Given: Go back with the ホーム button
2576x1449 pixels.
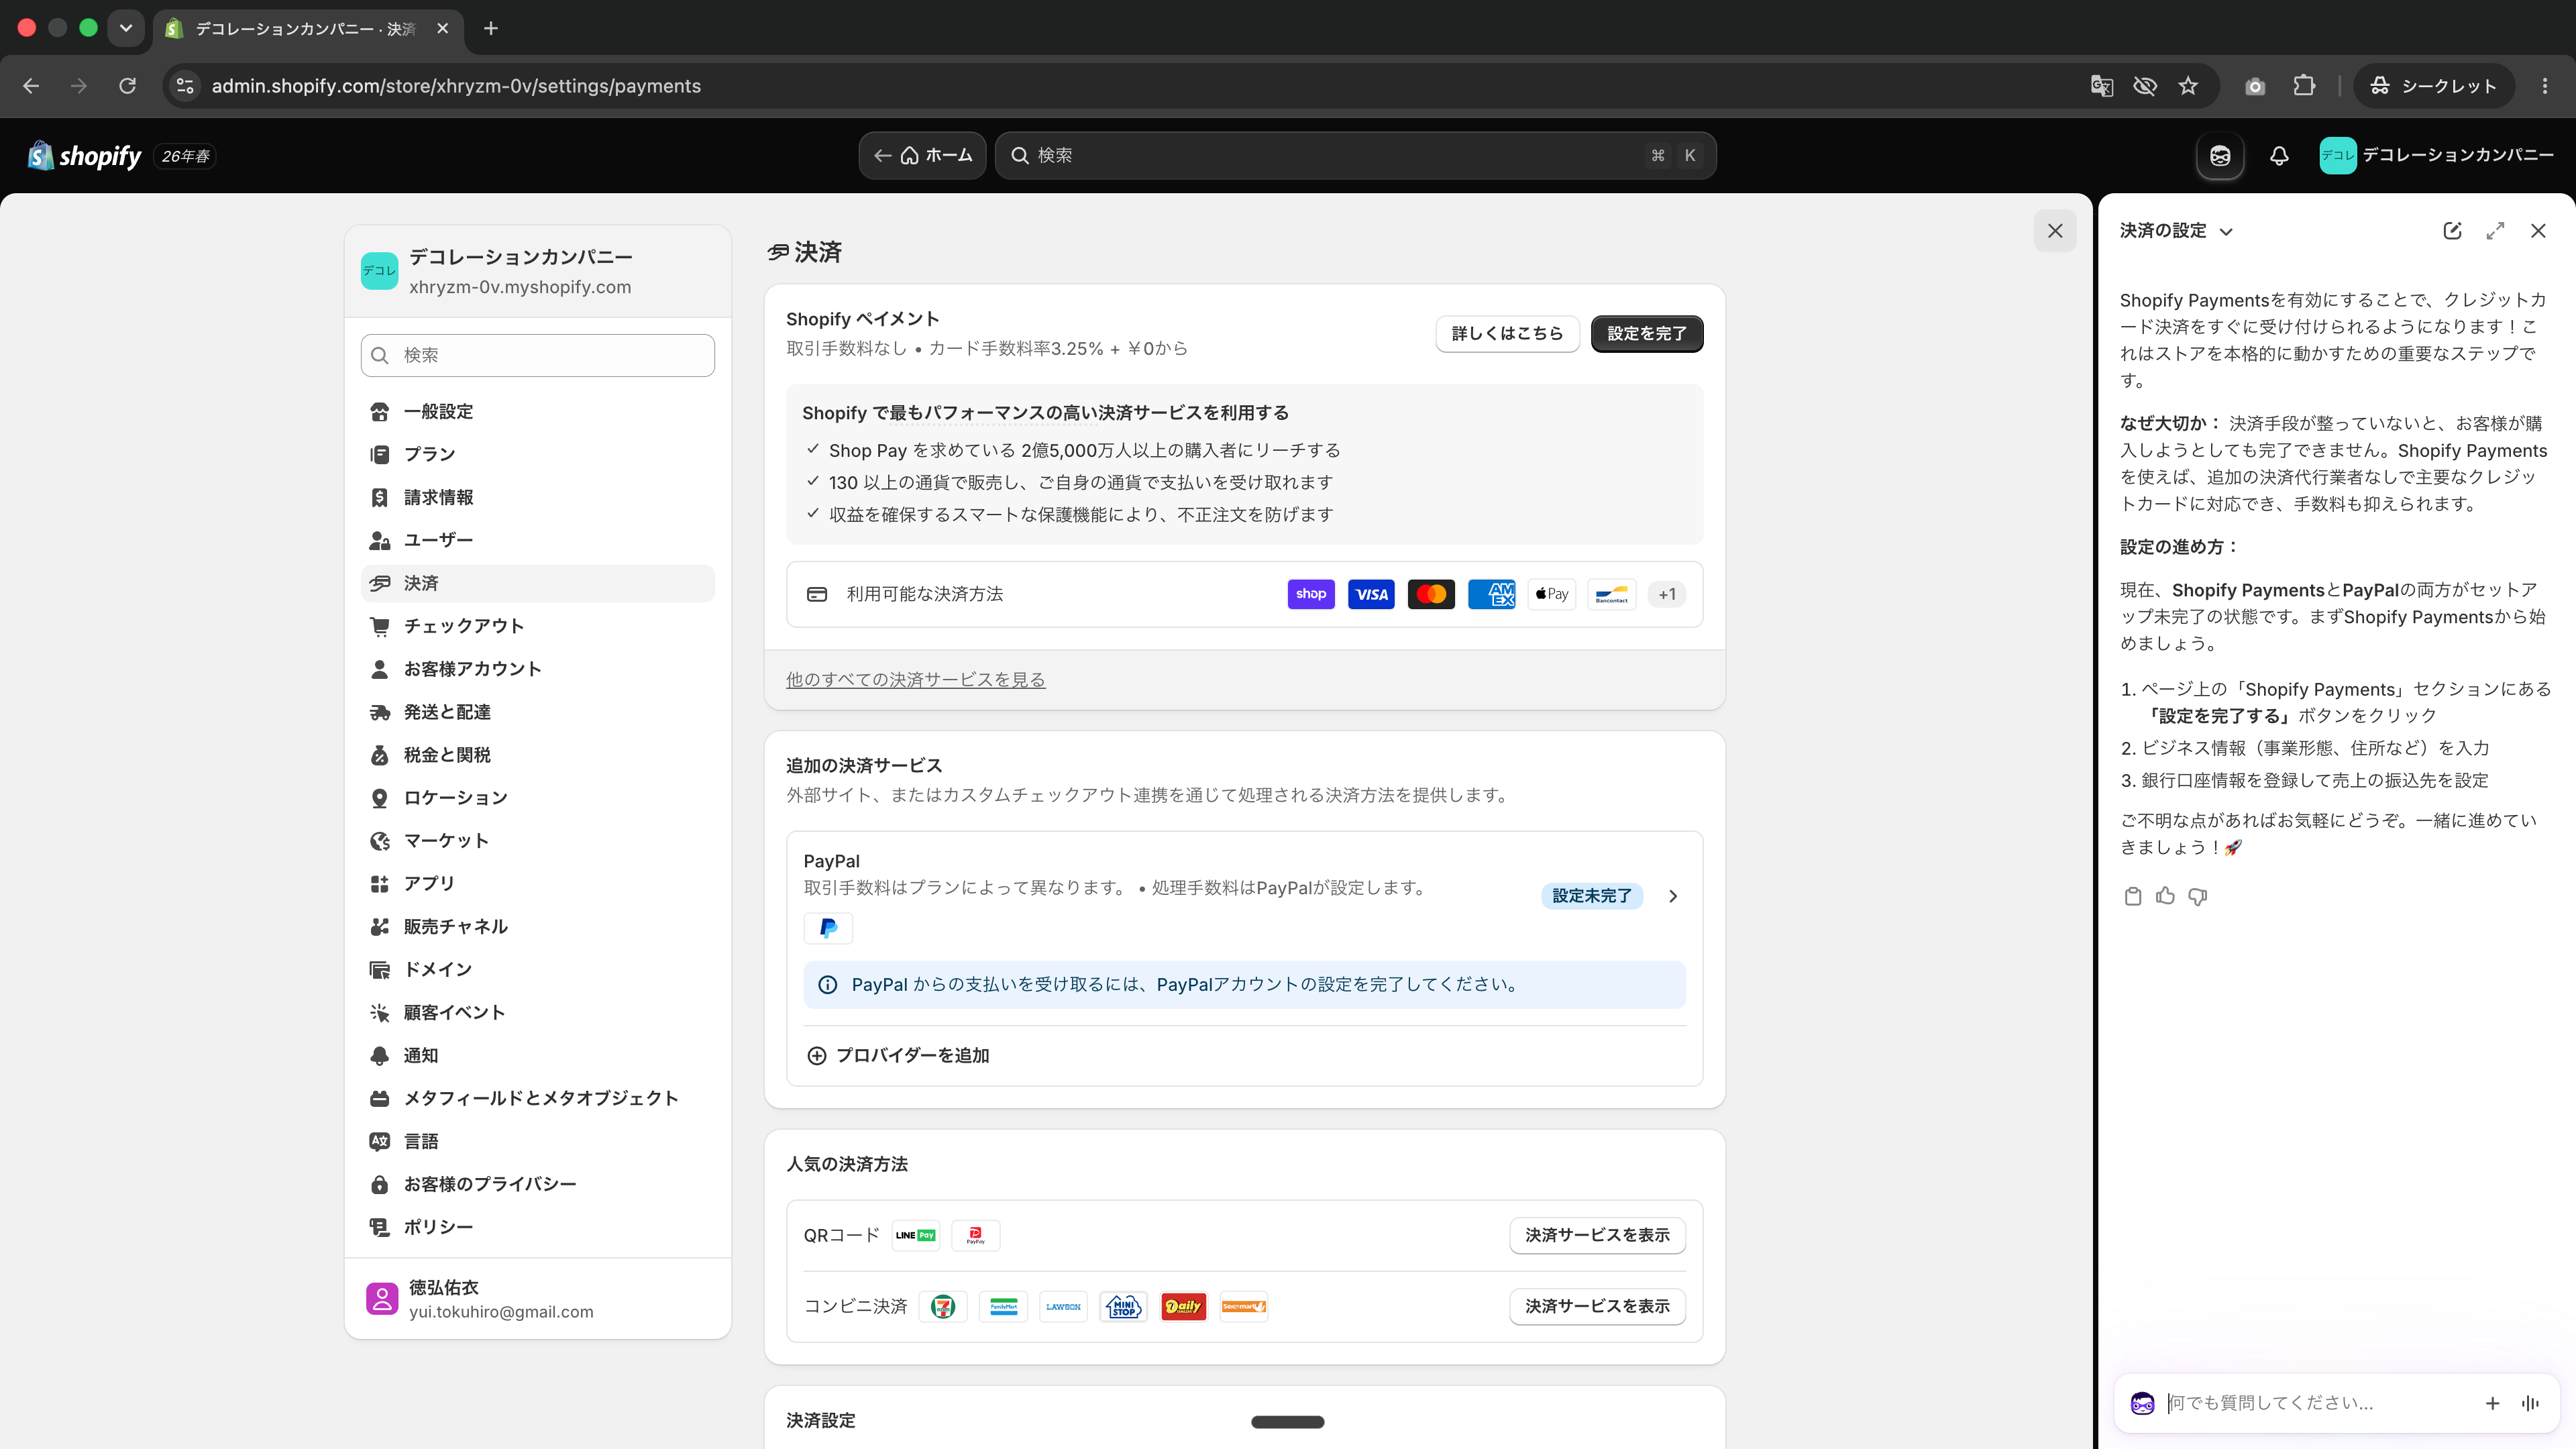Looking at the screenshot, I should point(922,156).
